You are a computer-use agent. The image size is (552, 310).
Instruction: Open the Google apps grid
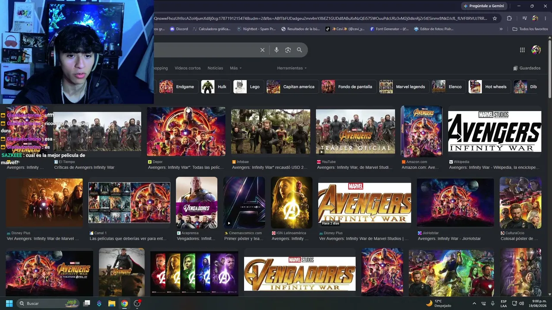(x=522, y=50)
